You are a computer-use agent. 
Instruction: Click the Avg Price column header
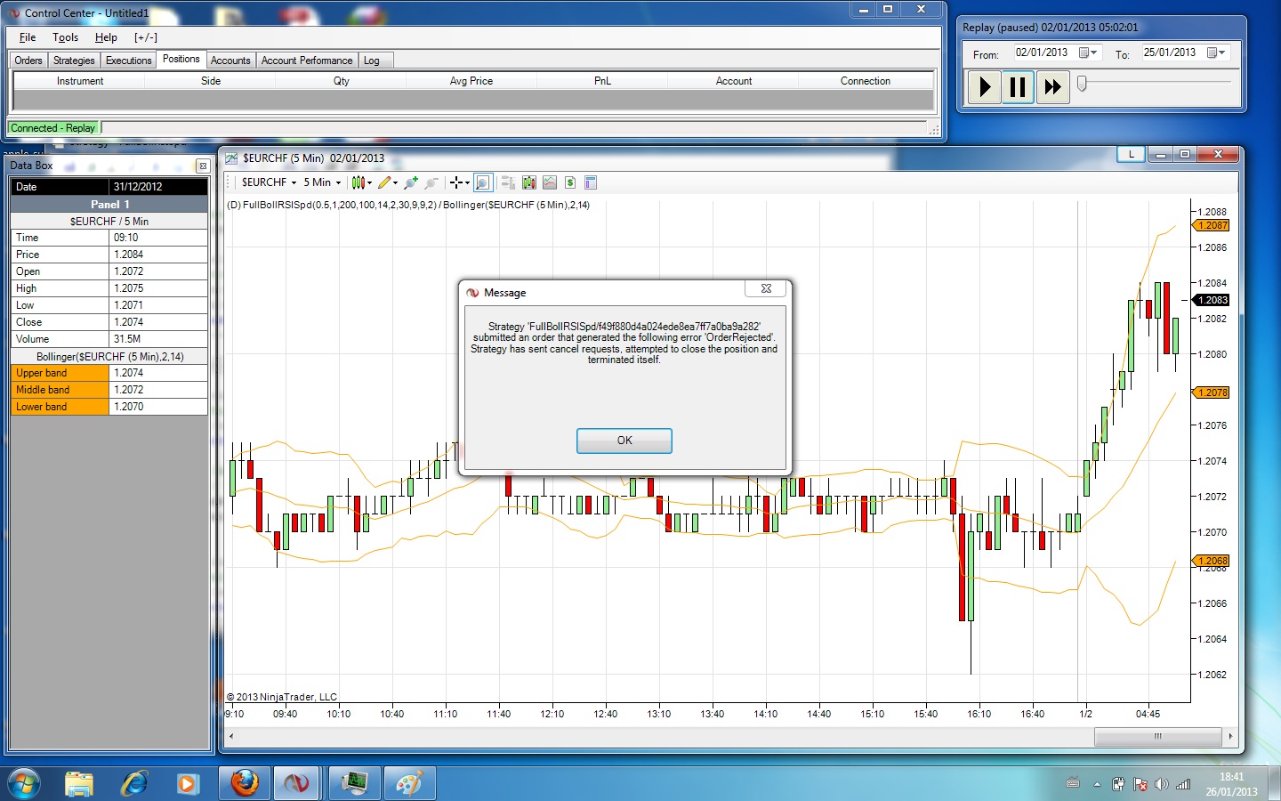(471, 81)
